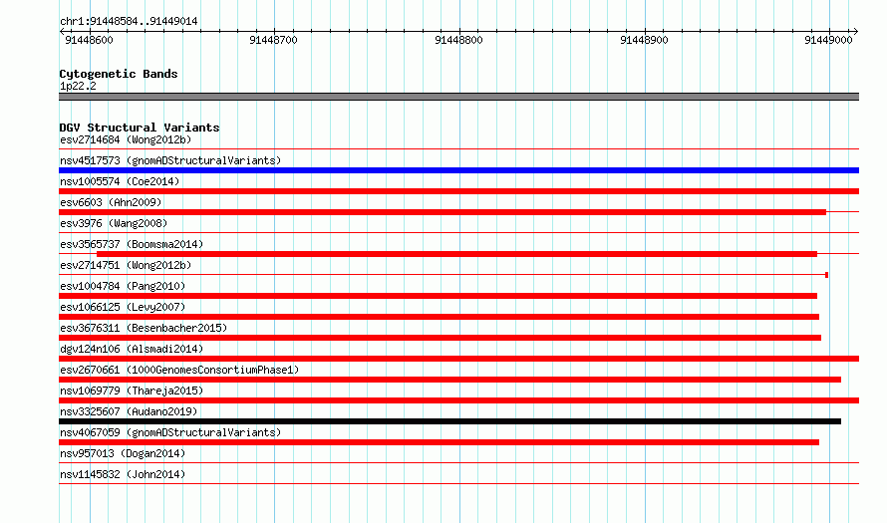The width and height of the screenshot is (887, 523).
Task: Click the esv3565737 (Boomsma2014) label
Action: click(x=132, y=244)
